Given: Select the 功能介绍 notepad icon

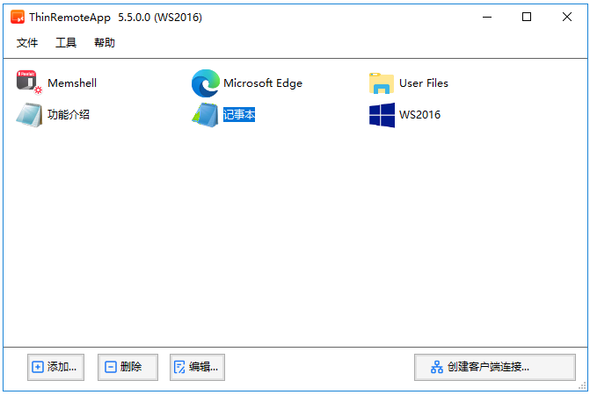Looking at the screenshot, I should coord(29,114).
